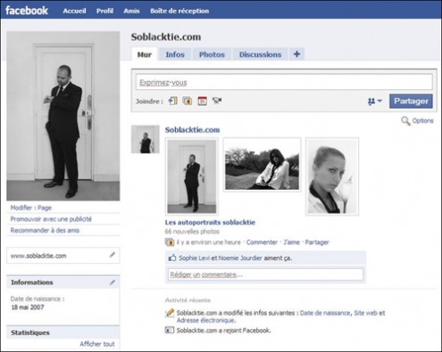Screen dimensions: 442x352
Task: Click the joined Facebook icon in recent activity
Action: [170, 330]
